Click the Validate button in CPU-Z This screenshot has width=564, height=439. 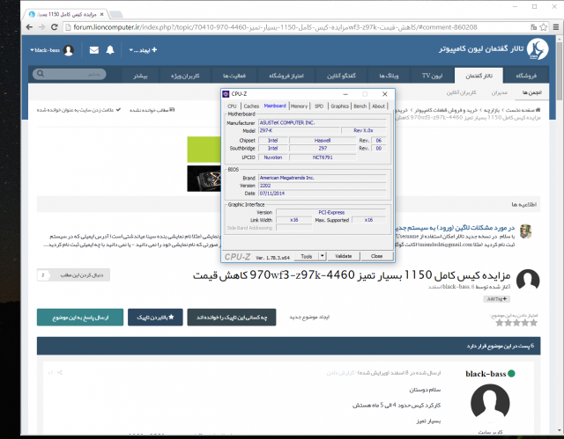coord(343,256)
